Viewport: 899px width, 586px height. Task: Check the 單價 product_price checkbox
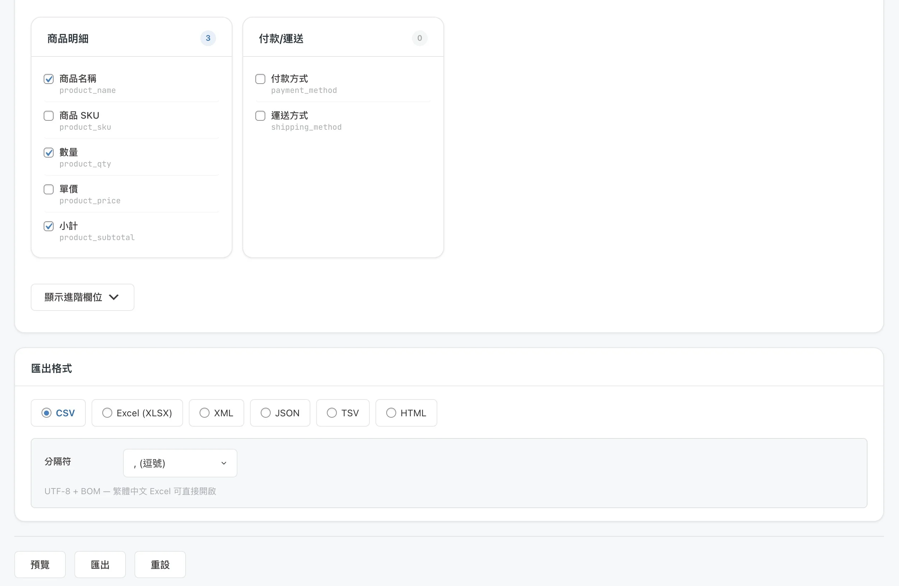click(x=49, y=189)
